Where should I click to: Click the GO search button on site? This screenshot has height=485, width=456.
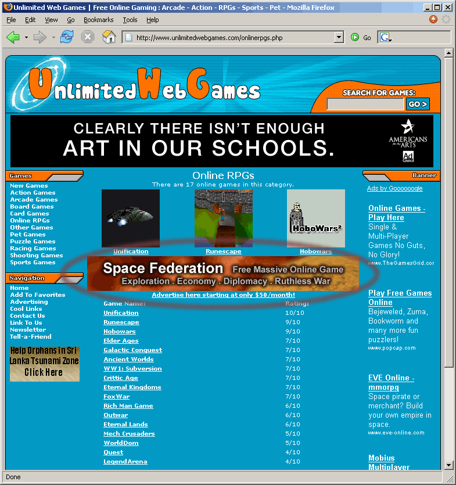coord(418,105)
